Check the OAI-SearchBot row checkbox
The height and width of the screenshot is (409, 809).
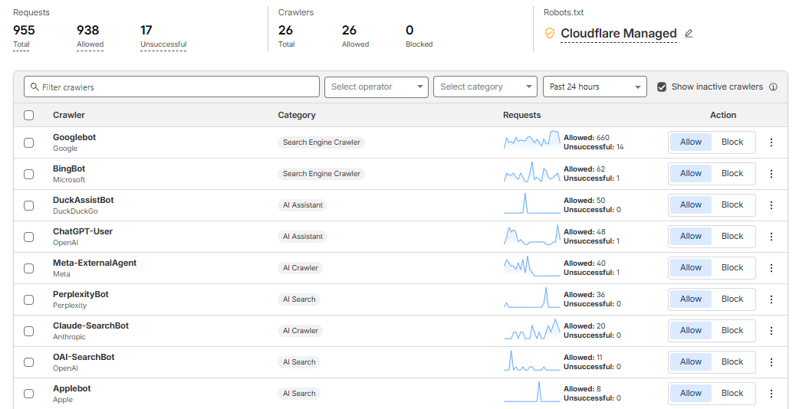pos(29,362)
